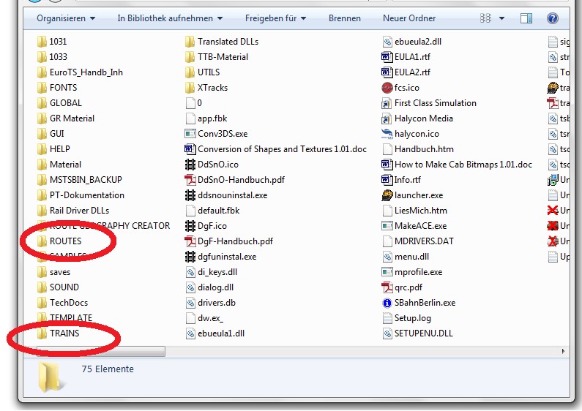Select the MSTSBIN_BACKUP folder
Viewport: 582px width, 411px height.
[x=85, y=180]
